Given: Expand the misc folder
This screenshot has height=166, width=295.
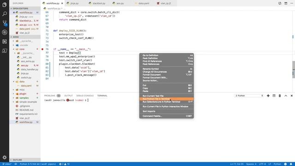Looking at the screenshot, I should (x=22, y=90).
